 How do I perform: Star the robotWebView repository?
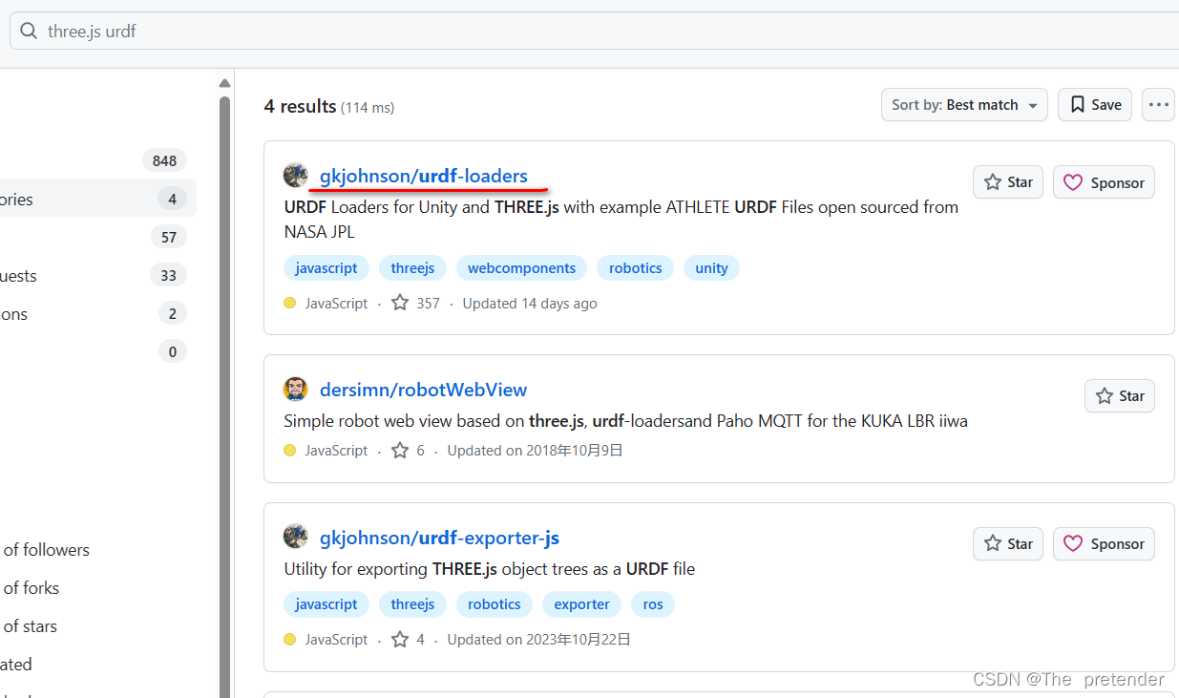pyautogui.click(x=1120, y=396)
